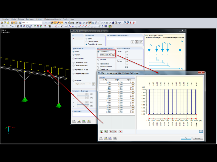Select the Moment load type radio button
This screenshot has width=217, height=162.
pyautogui.click(x=74, y=55)
